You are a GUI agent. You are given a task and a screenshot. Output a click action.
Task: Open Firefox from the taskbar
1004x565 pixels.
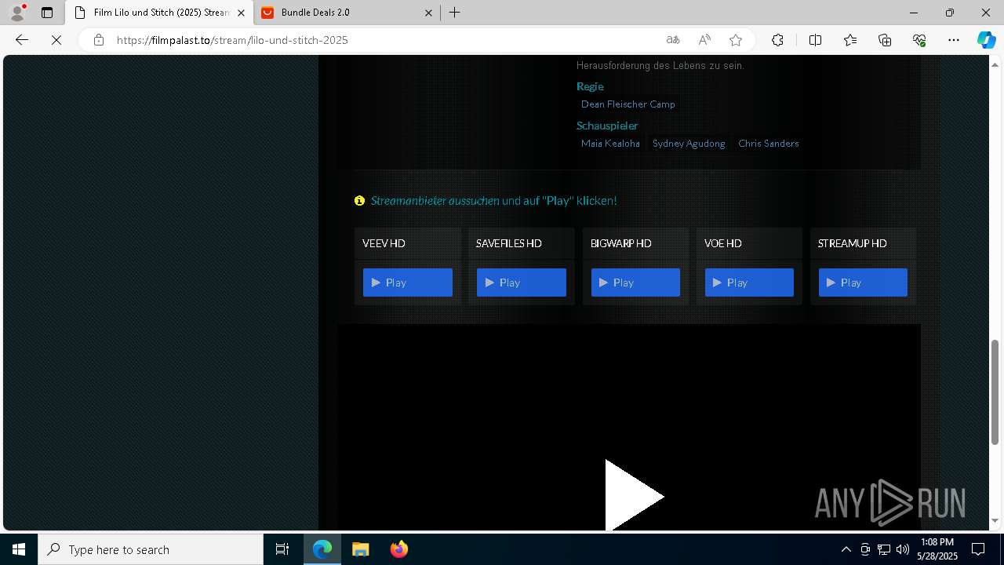point(398,549)
